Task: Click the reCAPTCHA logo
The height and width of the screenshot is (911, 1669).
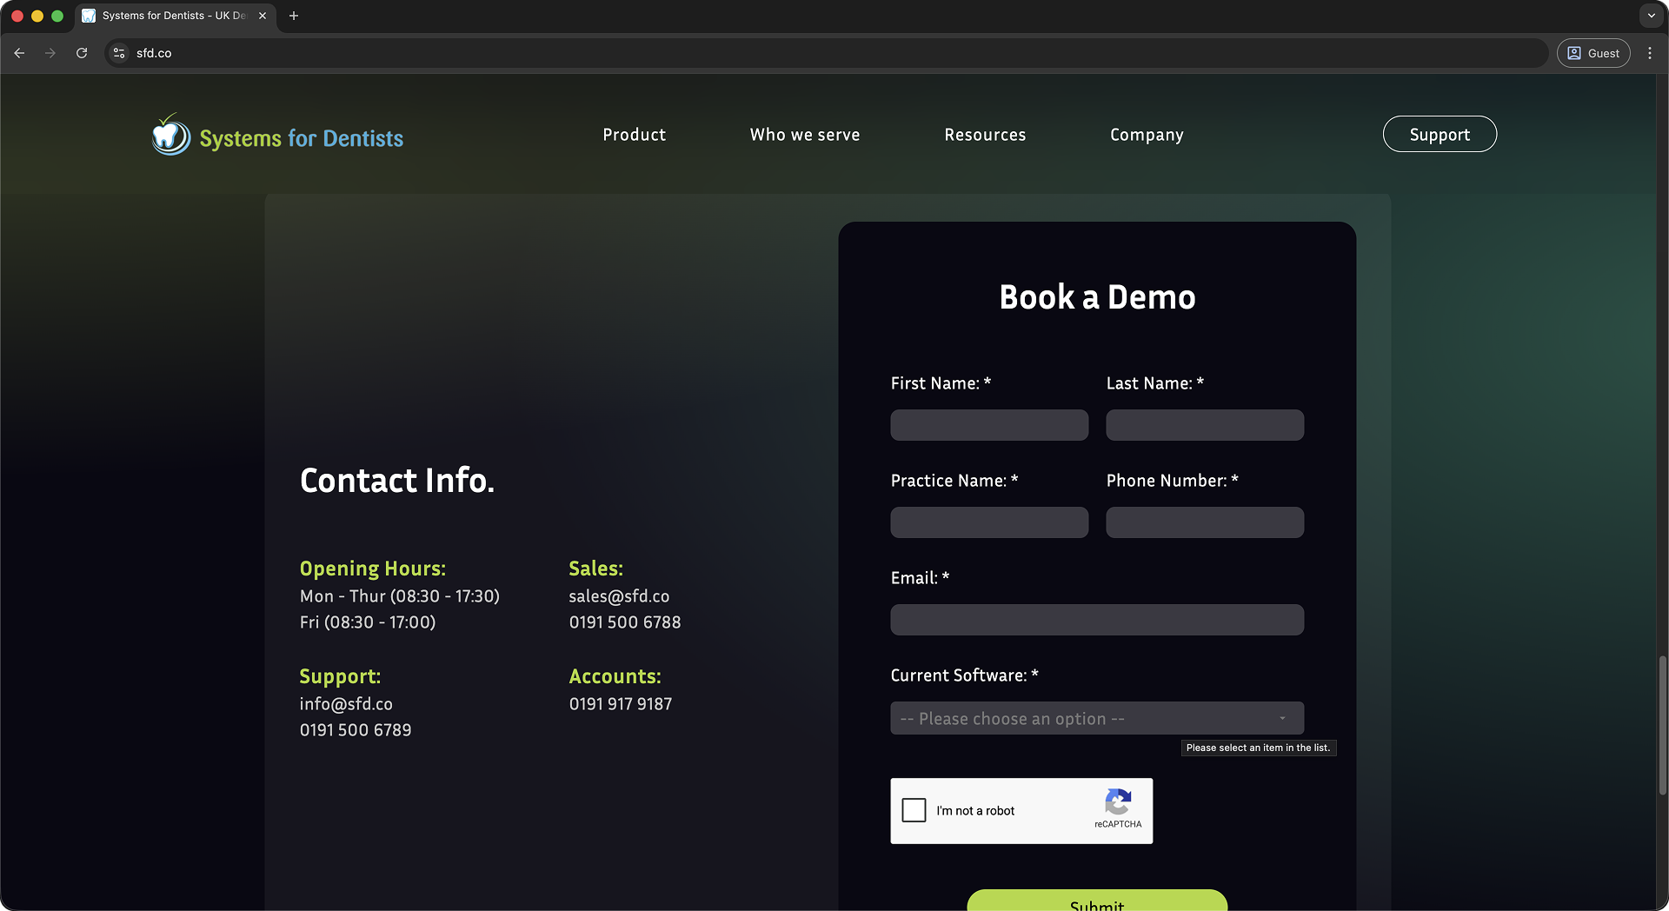Action: click(1118, 801)
